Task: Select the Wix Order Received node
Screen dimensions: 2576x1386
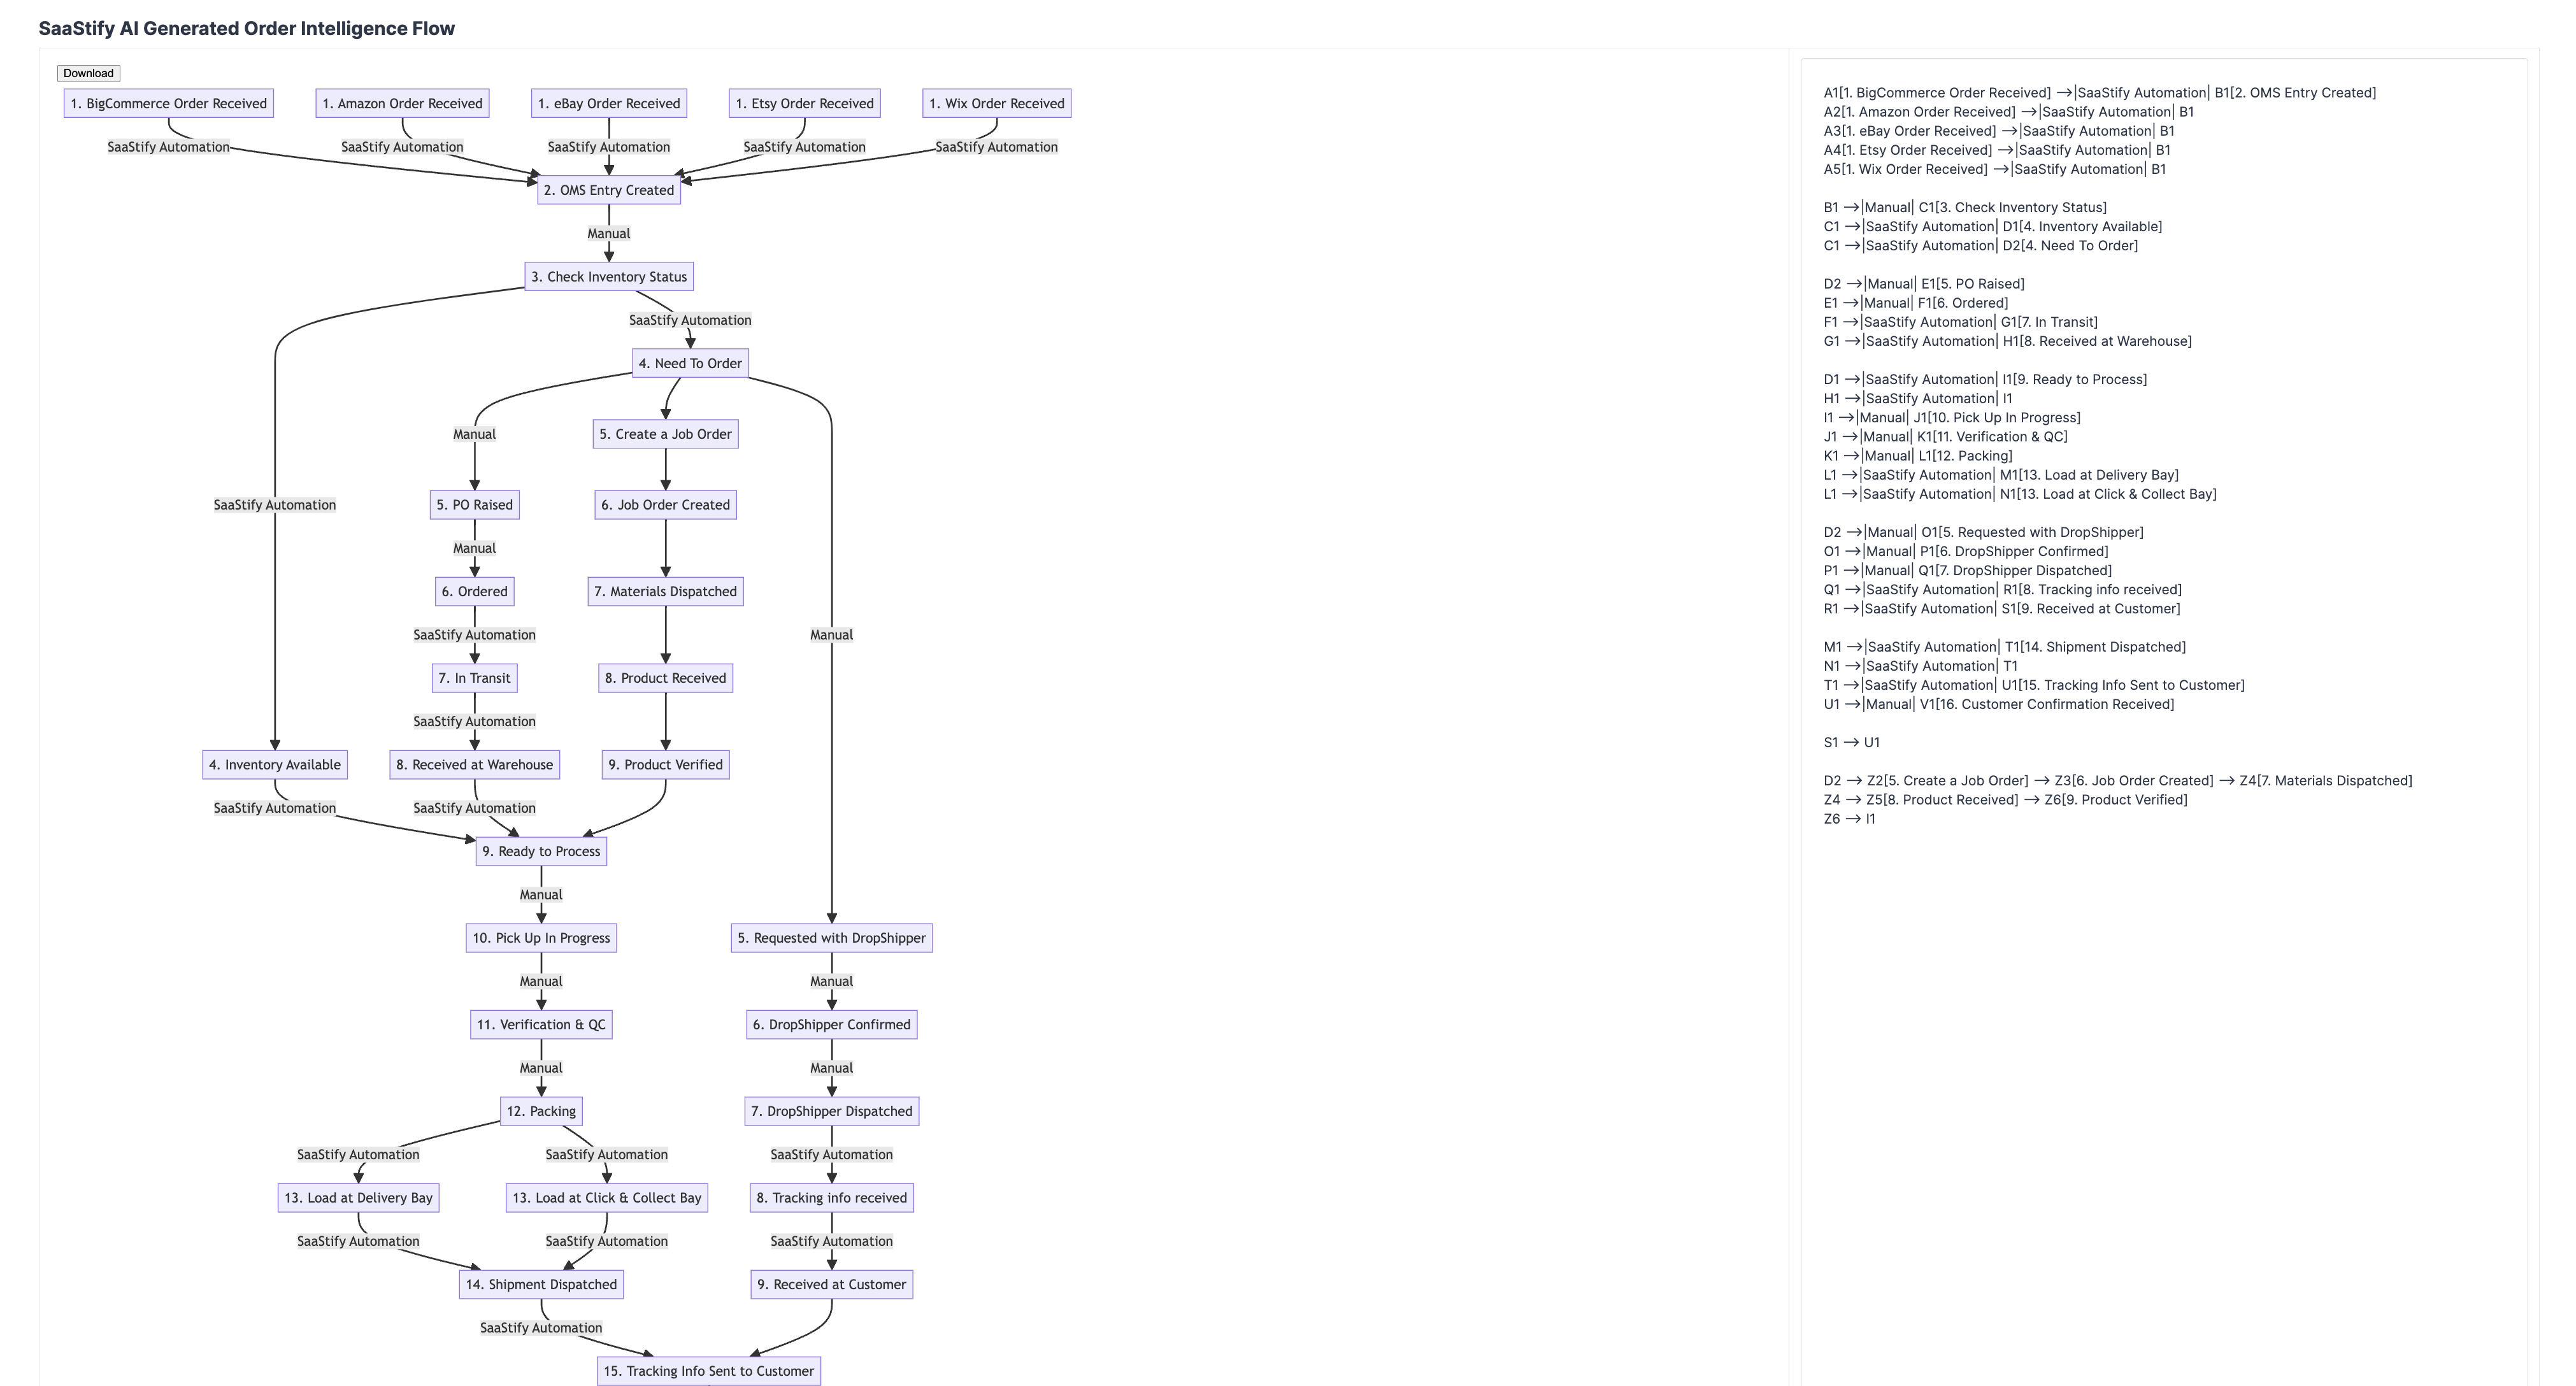Action: pos(996,103)
